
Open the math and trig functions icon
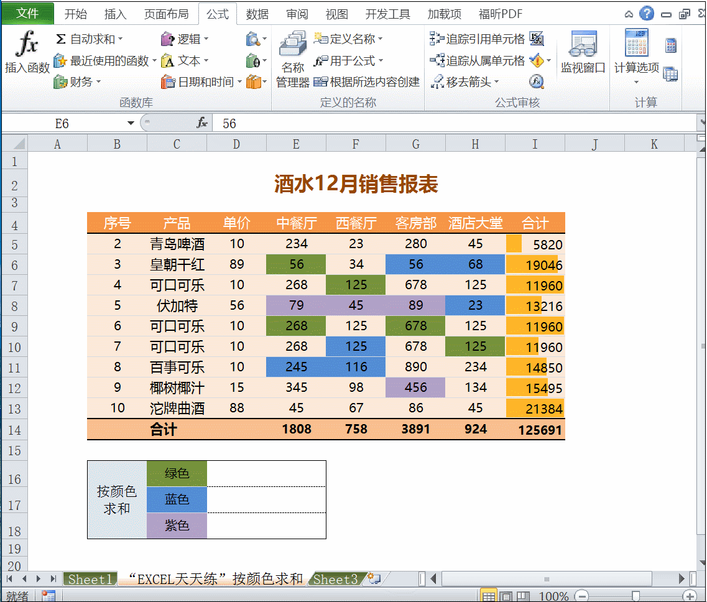point(256,60)
